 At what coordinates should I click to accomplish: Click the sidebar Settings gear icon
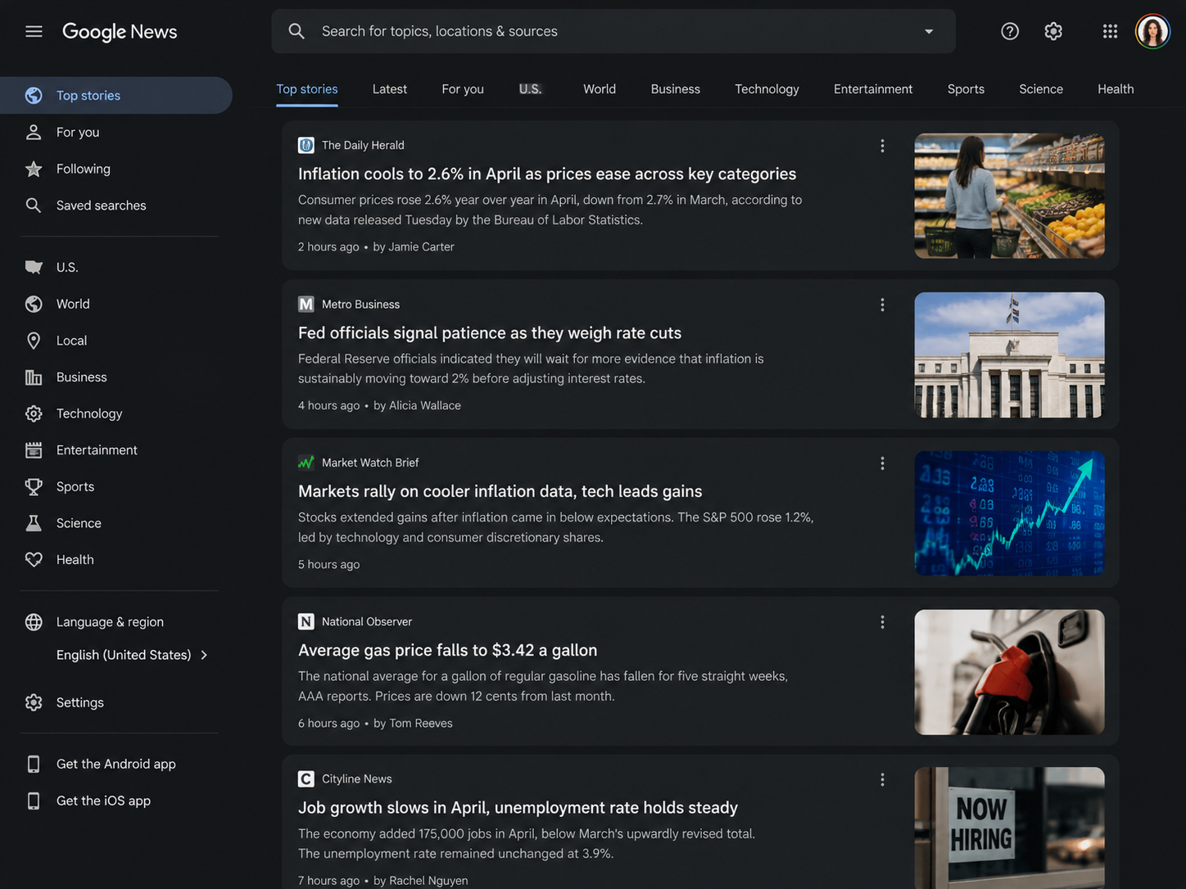click(34, 702)
